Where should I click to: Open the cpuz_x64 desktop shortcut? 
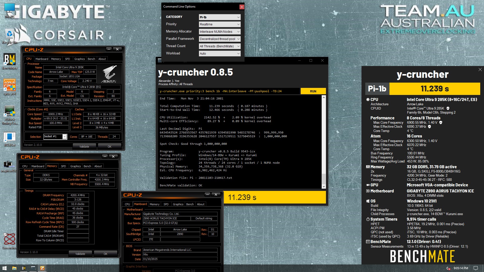[10, 87]
